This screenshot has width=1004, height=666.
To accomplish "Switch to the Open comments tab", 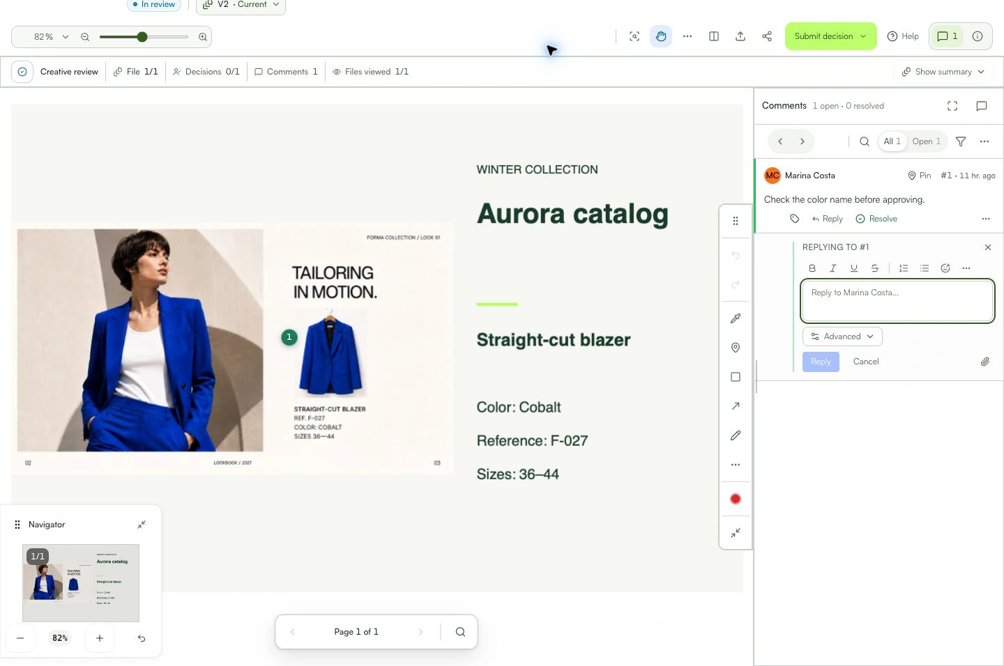I will [x=926, y=141].
